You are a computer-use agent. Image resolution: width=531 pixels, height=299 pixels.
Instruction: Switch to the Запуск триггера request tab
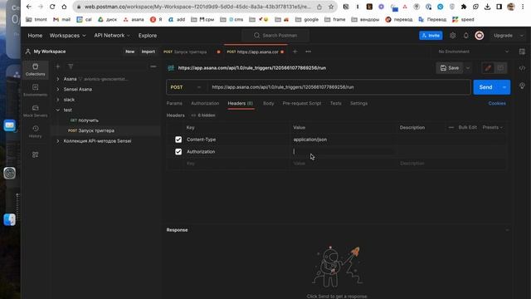pyautogui.click(x=189, y=51)
